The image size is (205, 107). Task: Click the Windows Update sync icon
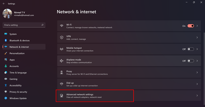6,98
